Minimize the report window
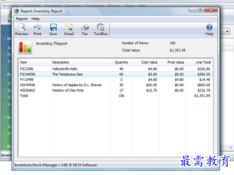This screenshot has width=234, height=175. [x=192, y=10]
